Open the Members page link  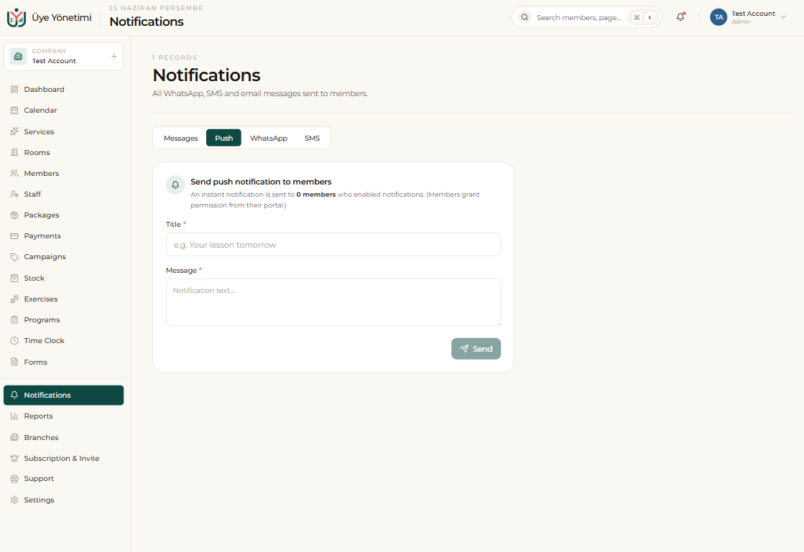pyautogui.click(x=63, y=173)
